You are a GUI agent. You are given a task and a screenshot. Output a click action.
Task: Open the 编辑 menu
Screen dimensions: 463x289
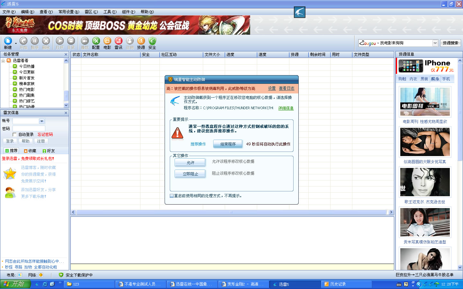(x=27, y=12)
